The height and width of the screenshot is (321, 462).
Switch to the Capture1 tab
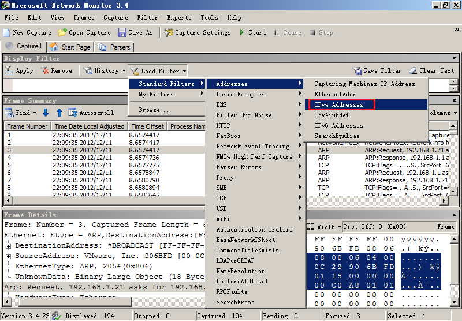tap(24, 46)
